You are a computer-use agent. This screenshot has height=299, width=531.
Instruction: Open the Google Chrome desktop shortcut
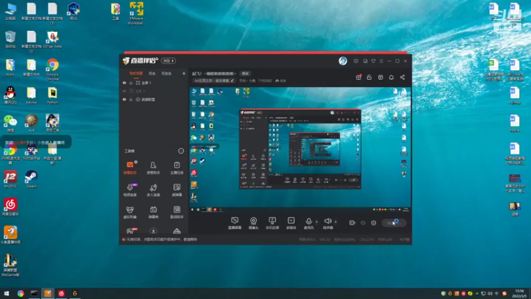[52, 70]
